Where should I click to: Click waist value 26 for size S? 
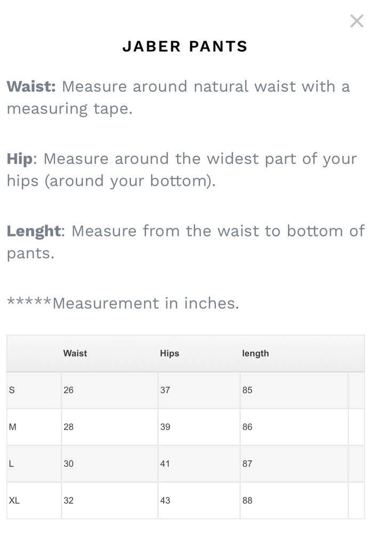(x=68, y=390)
